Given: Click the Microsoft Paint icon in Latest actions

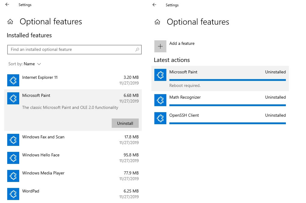Looking at the screenshot, I should tap(160, 75).
